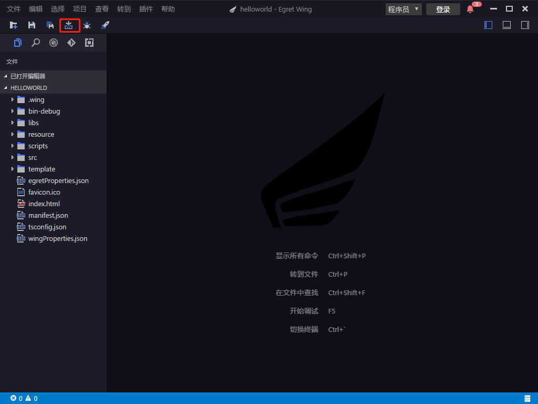Minimize the Egret Wing window
This screenshot has height=404, width=538.
pos(493,9)
